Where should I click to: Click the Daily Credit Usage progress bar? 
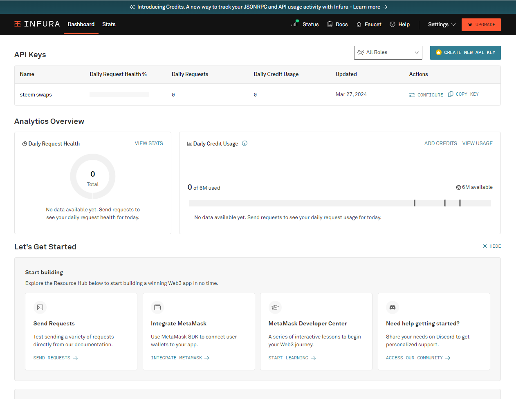coord(340,203)
